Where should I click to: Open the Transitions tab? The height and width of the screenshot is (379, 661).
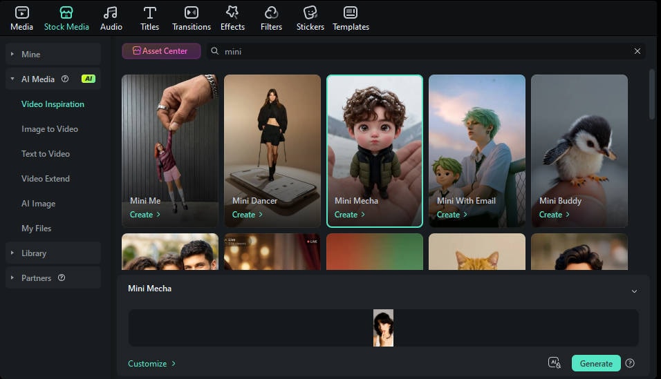(192, 19)
